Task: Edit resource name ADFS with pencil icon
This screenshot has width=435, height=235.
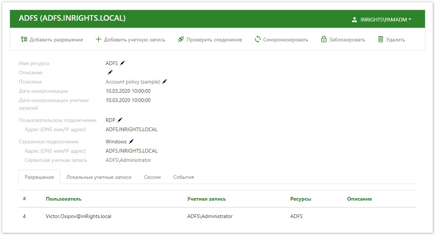Action: pos(122,63)
